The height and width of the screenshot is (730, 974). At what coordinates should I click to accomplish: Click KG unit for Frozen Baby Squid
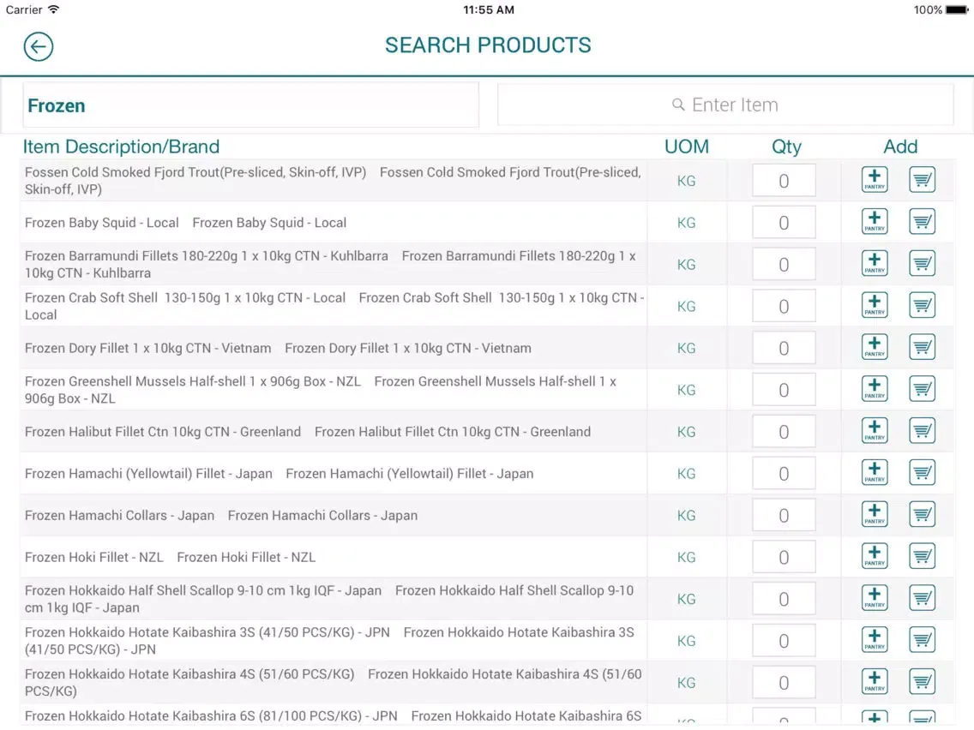pyautogui.click(x=687, y=223)
